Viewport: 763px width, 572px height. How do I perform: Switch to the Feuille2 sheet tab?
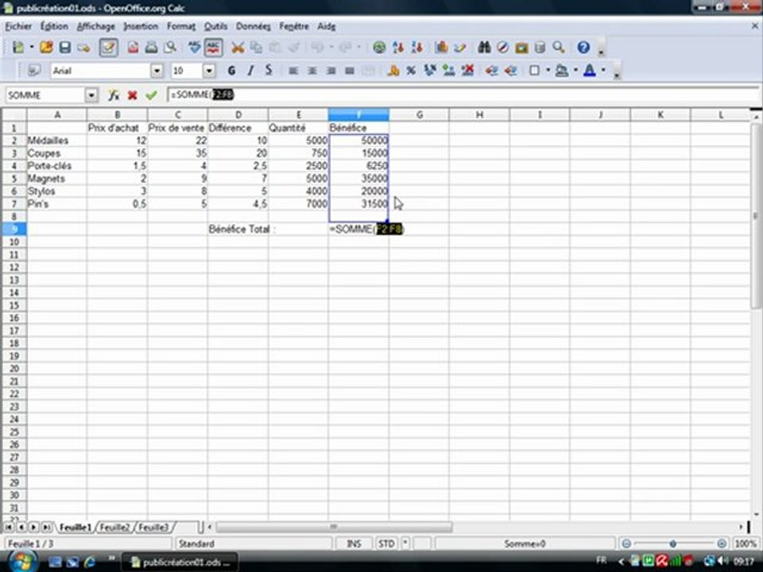pos(114,528)
